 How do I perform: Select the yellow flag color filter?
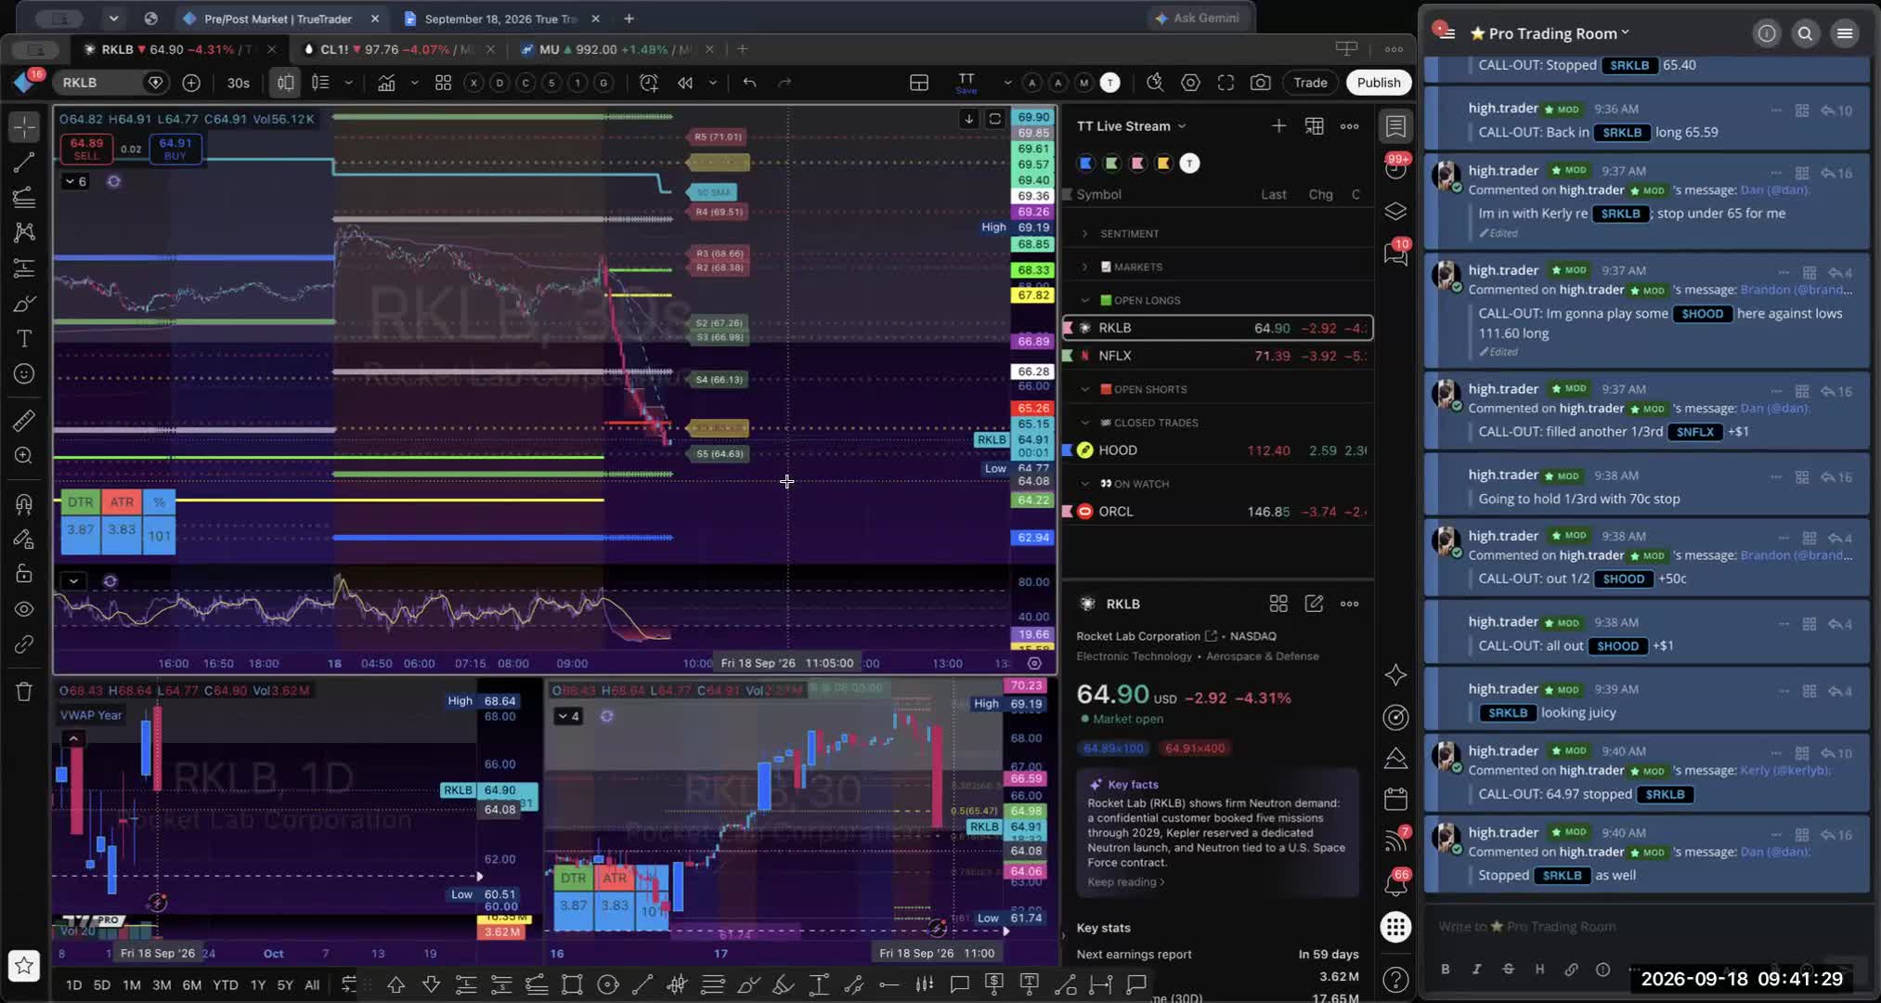1163,163
